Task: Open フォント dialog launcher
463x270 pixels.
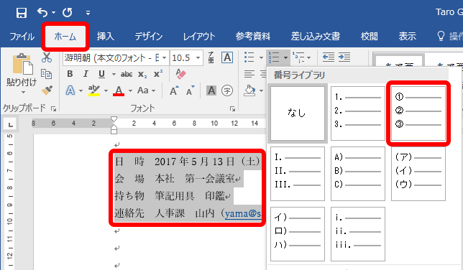Action: (x=232, y=108)
